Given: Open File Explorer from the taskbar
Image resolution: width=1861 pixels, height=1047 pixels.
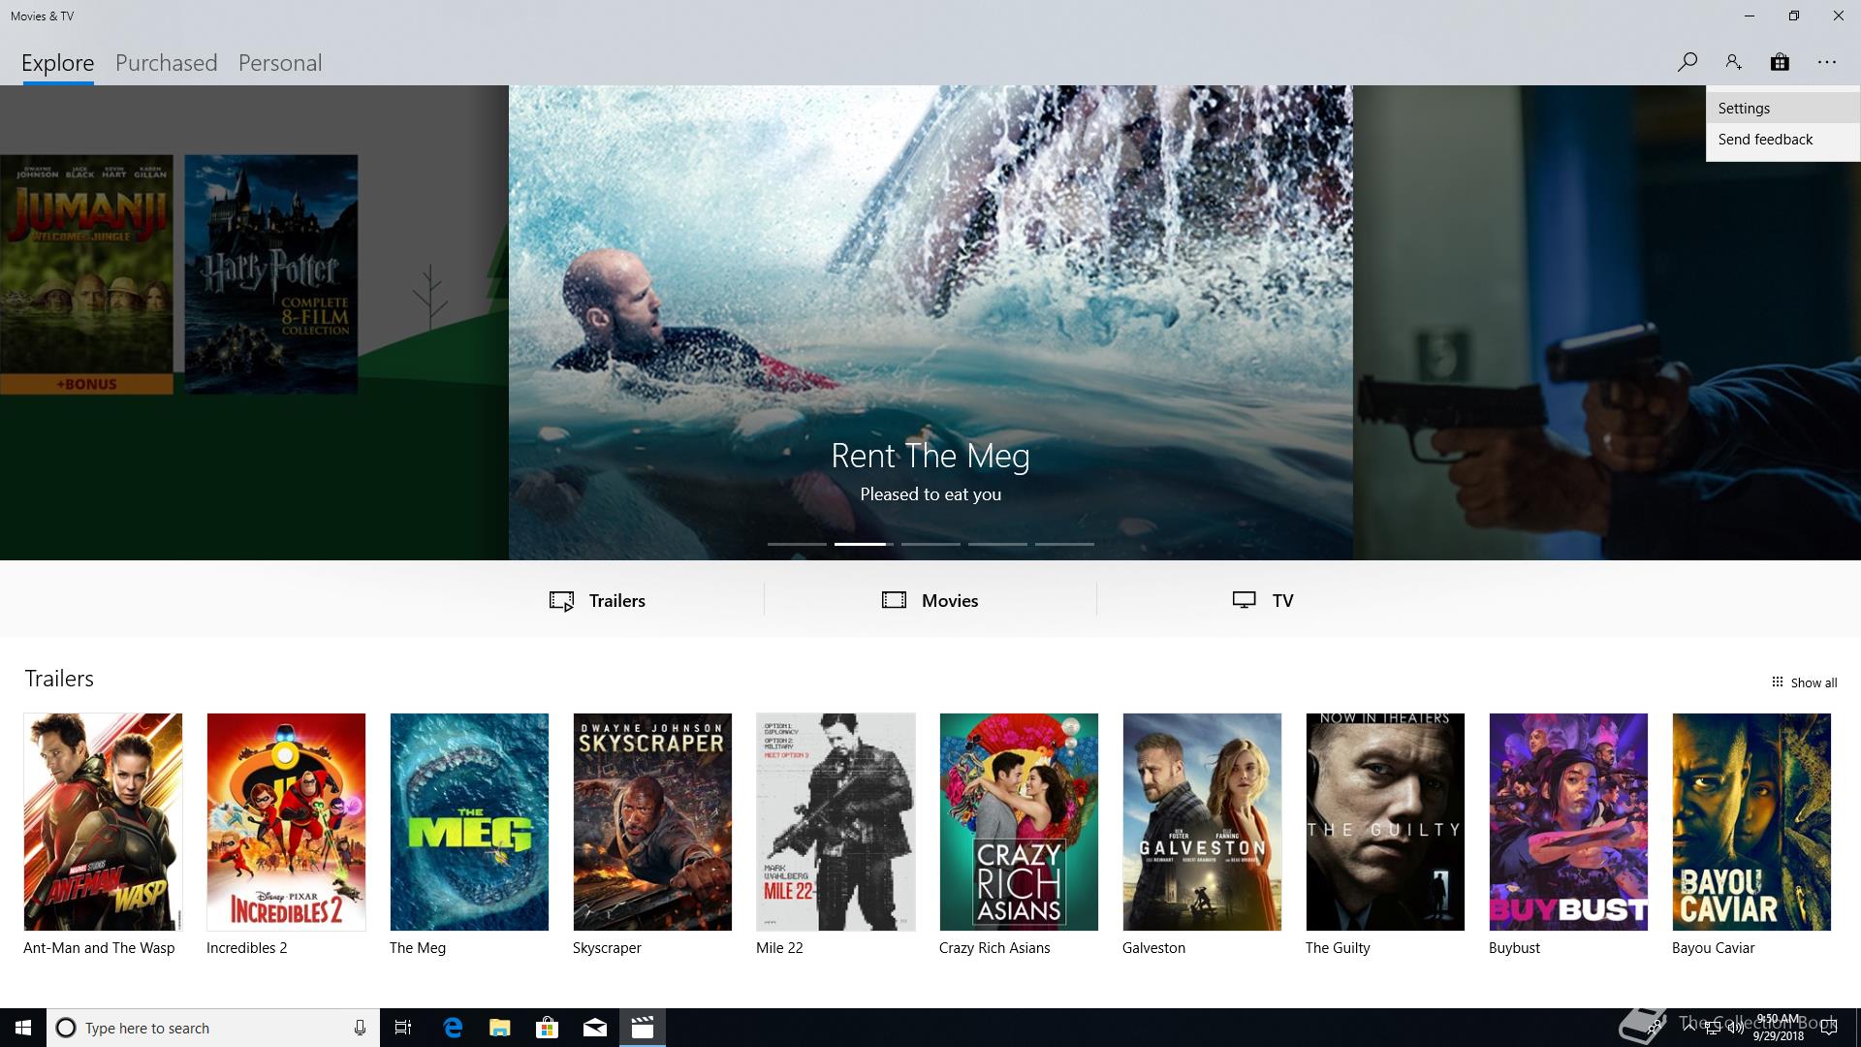Looking at the screenshot, I should (x=500, y=1028).
